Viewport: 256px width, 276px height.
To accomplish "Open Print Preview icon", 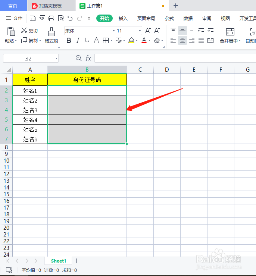I will [x=61, y=18].
